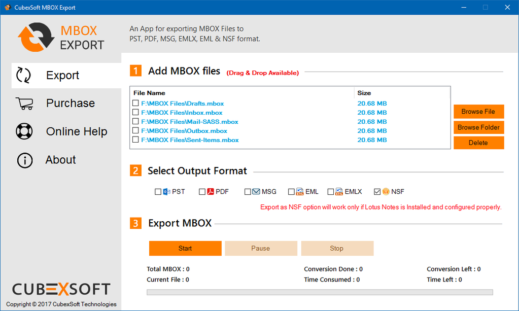Click the Lotus Notes NSF warning message

pos(380,207)
